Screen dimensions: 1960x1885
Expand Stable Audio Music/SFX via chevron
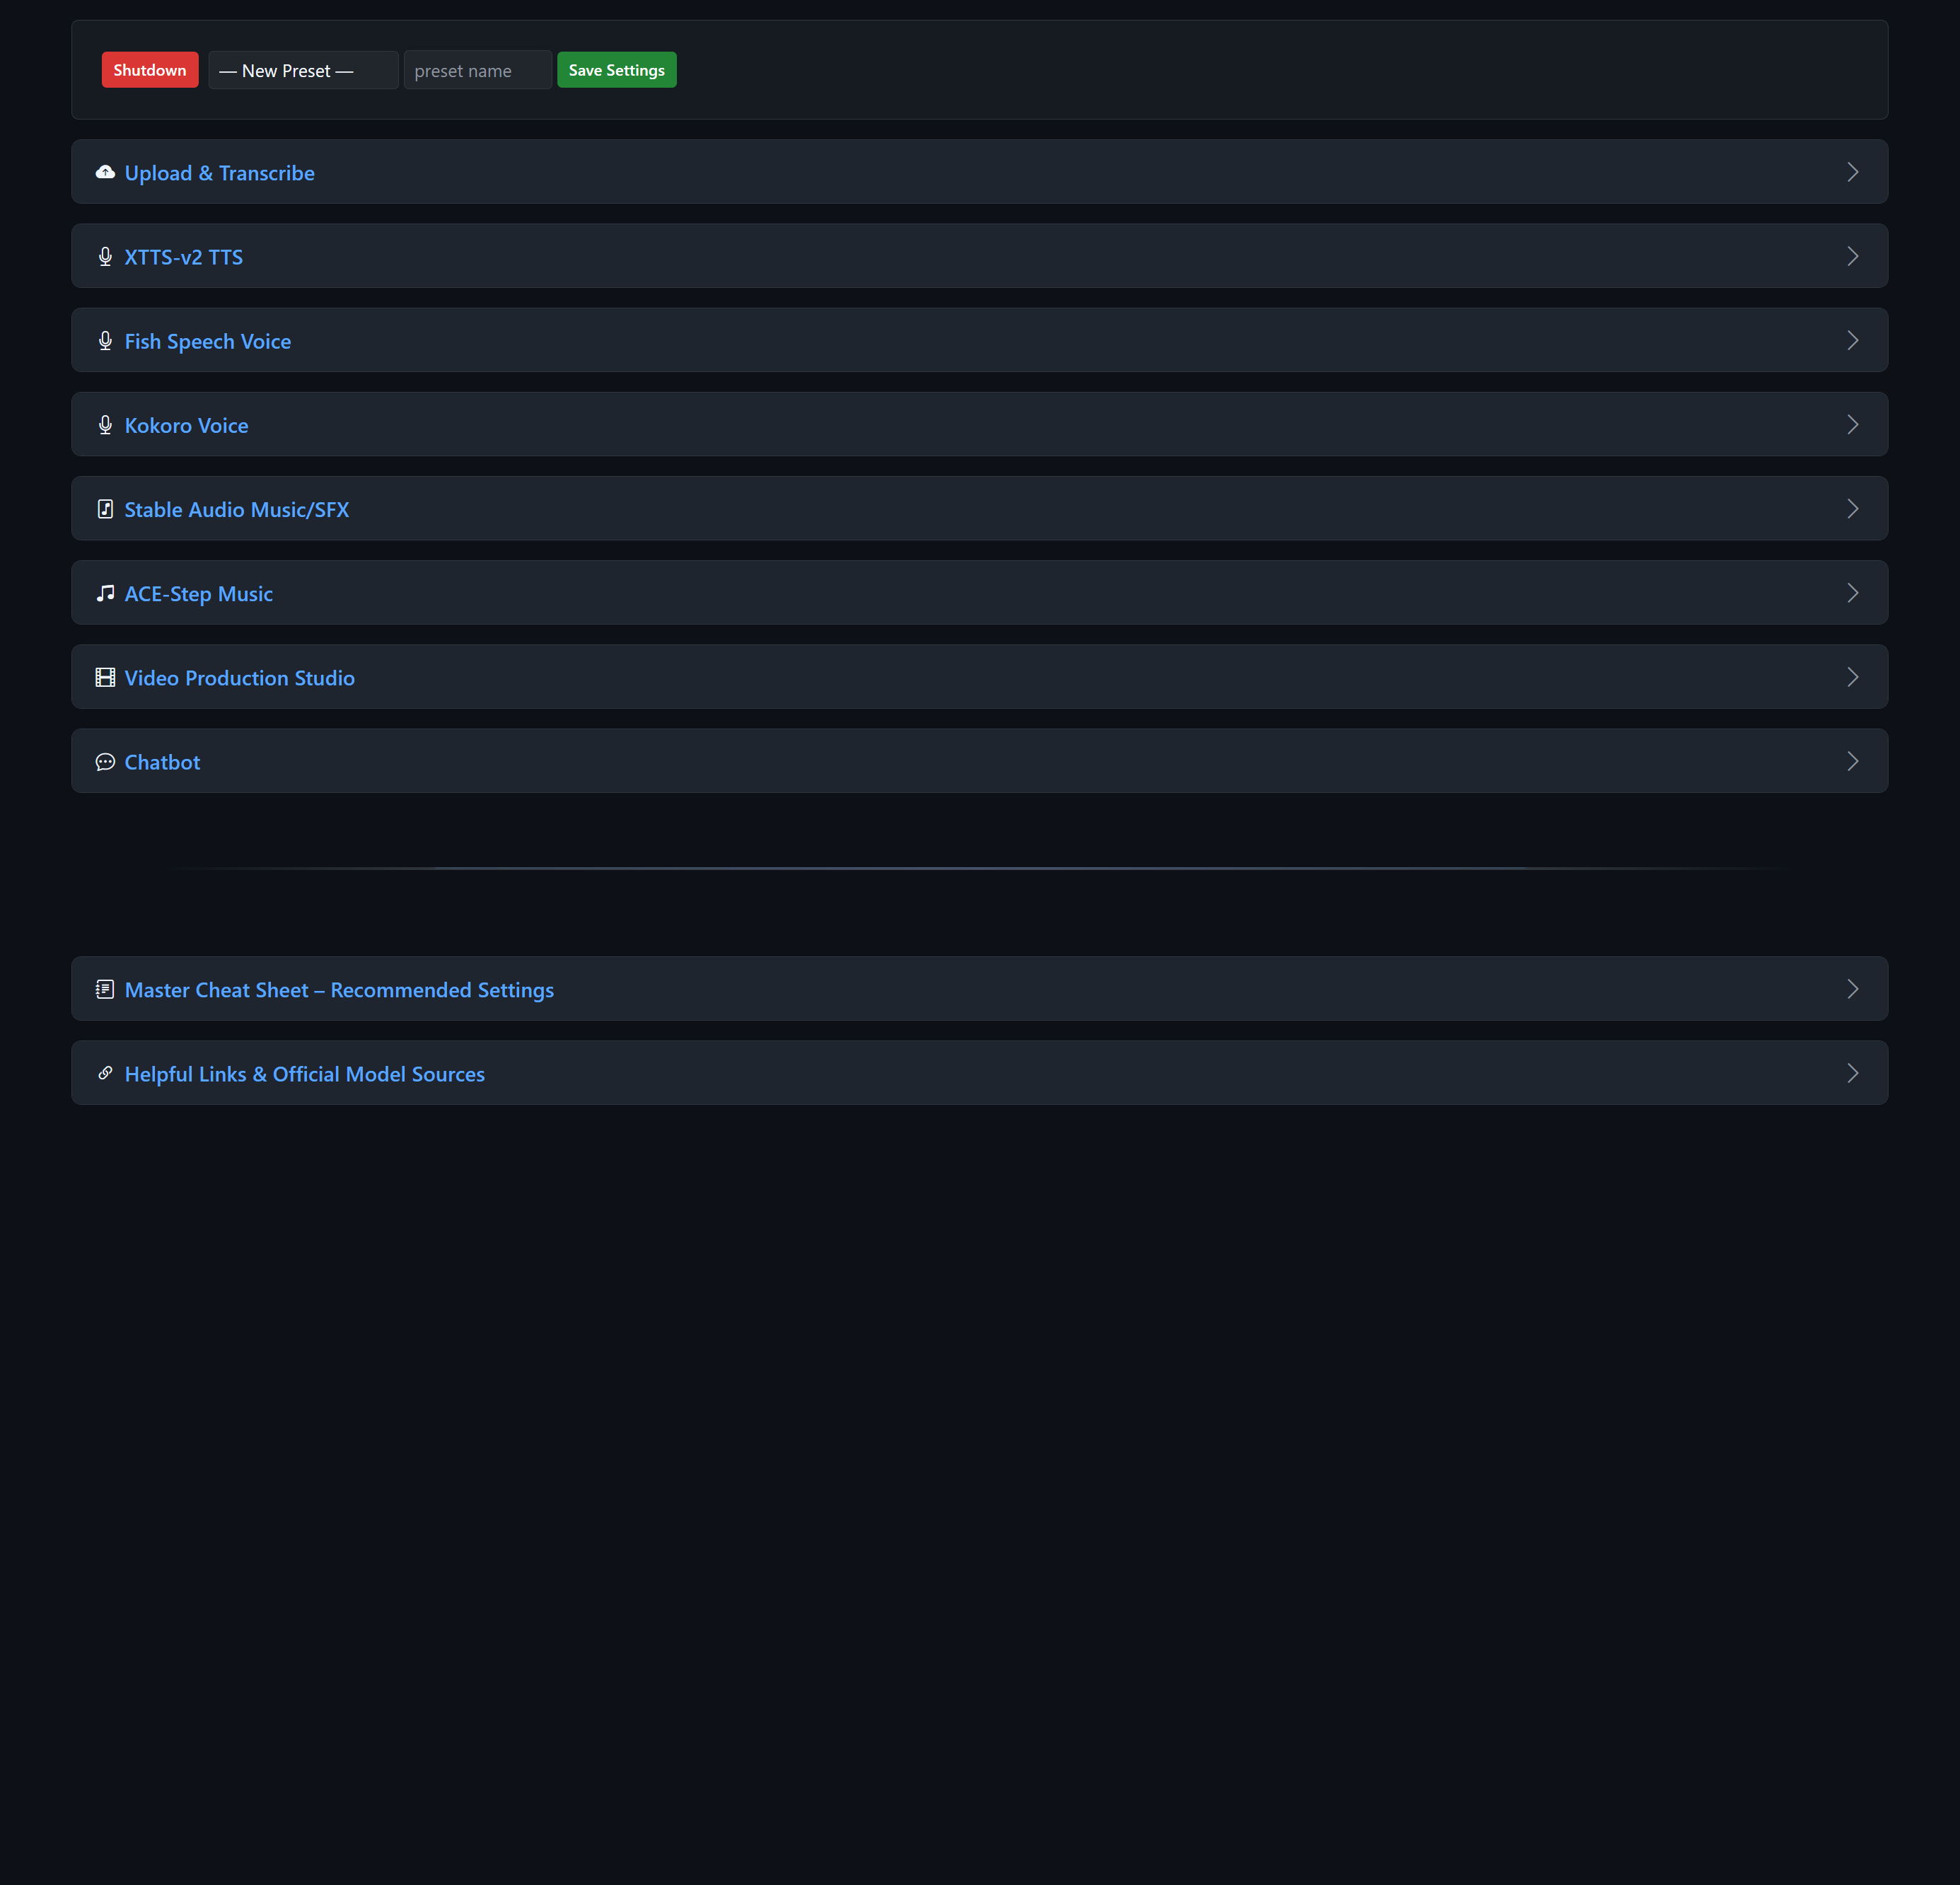tap(1852, 509)
